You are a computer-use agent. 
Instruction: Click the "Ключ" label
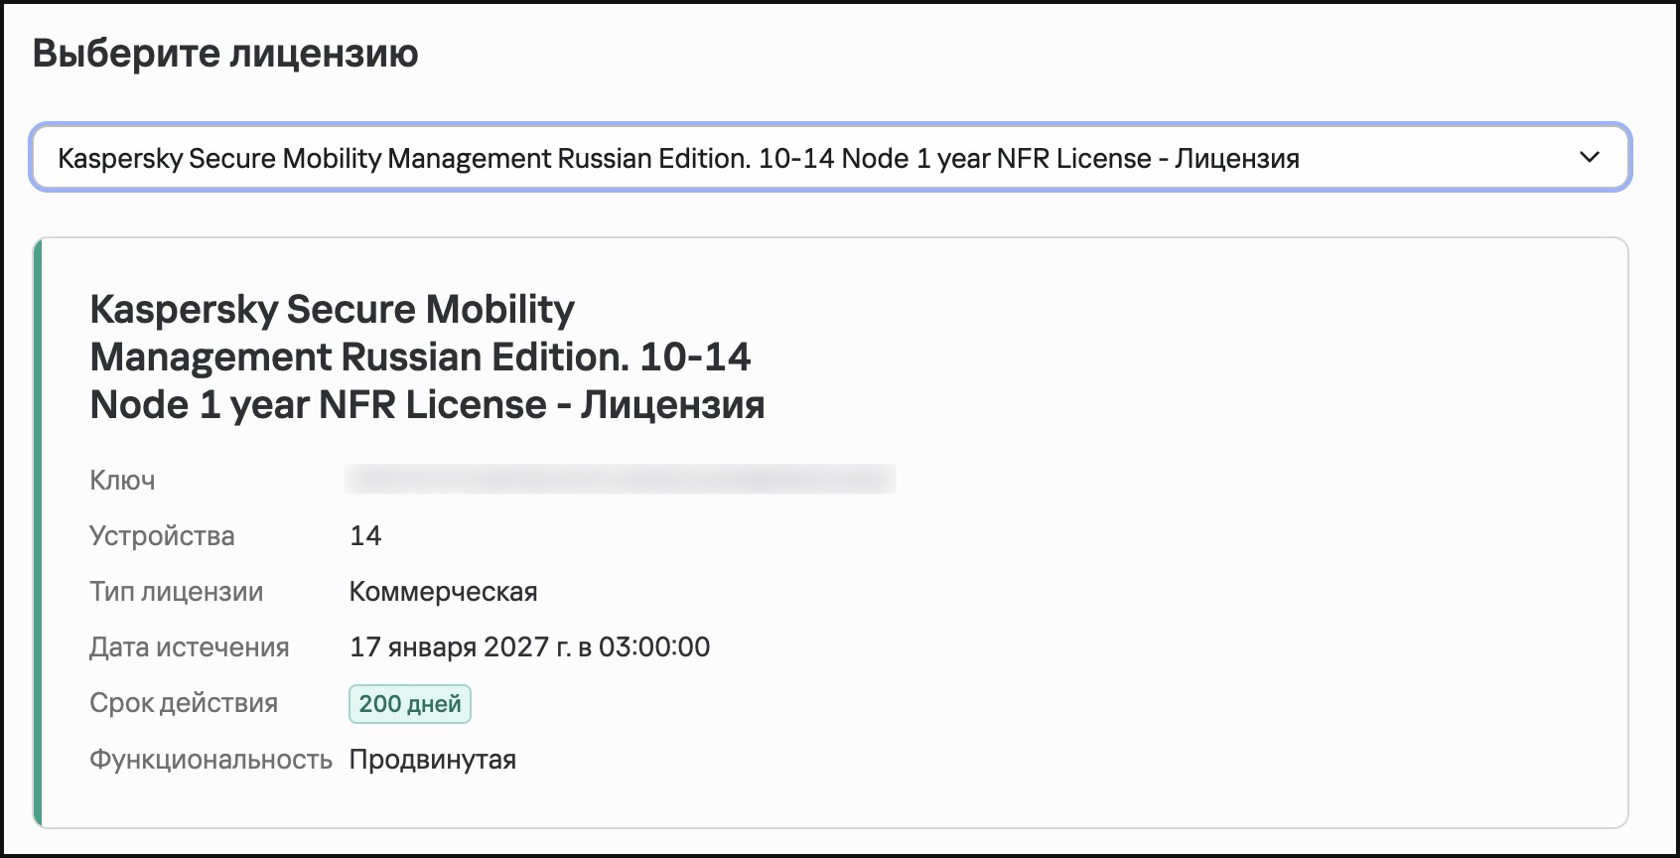(x=122, y=481)
